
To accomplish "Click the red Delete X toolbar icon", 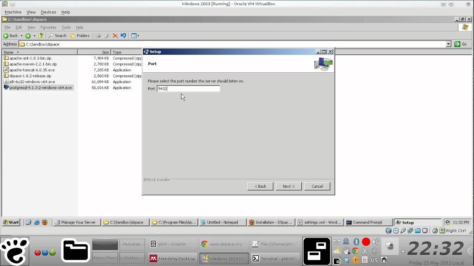I will pyautogui.click(x=115, y=36).
